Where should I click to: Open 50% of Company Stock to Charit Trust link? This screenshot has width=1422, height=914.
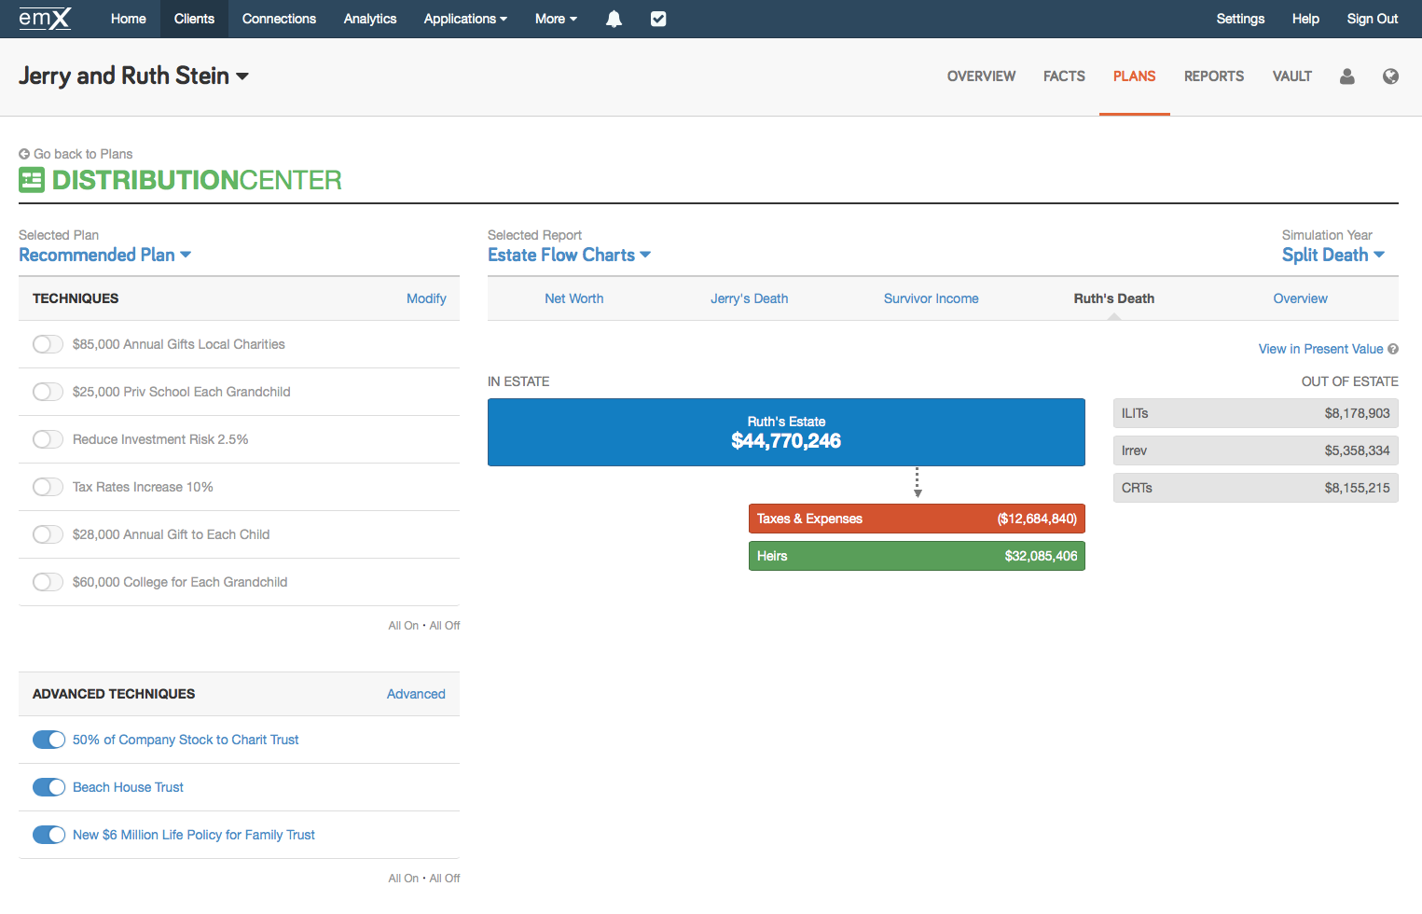tap(186, 740)
